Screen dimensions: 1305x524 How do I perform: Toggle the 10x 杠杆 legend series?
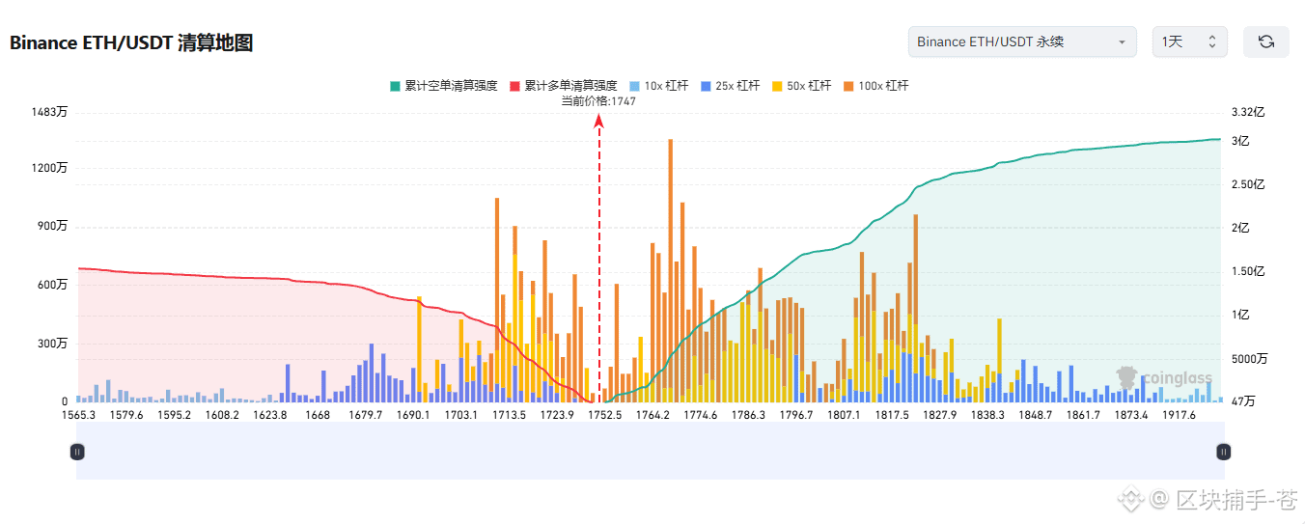coord(658,86)
